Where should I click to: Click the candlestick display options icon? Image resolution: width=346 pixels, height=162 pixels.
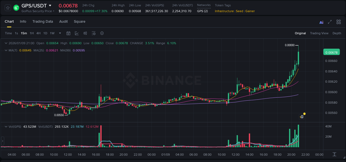click(85, 33)
